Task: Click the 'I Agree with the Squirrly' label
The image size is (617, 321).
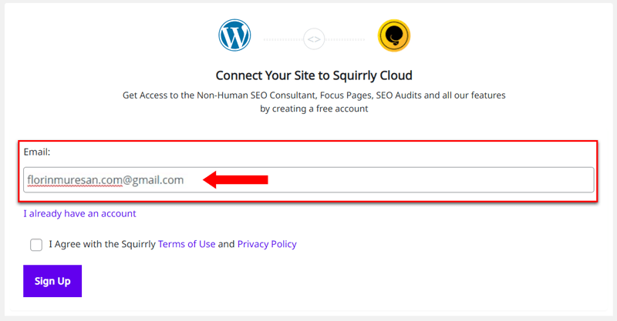Action: coord(103,244)
